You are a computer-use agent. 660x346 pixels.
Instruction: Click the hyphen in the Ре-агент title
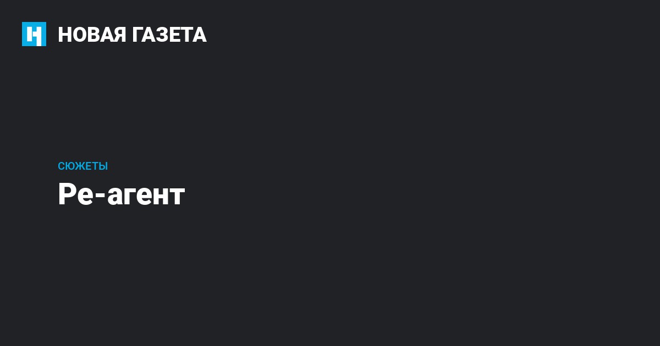click(x=100, y=197)
